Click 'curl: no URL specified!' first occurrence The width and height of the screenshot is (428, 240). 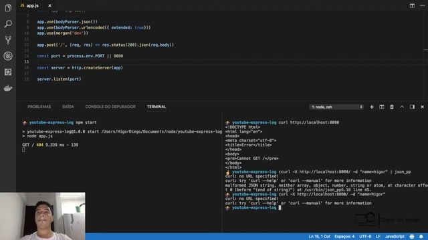(x=251, y=176)
